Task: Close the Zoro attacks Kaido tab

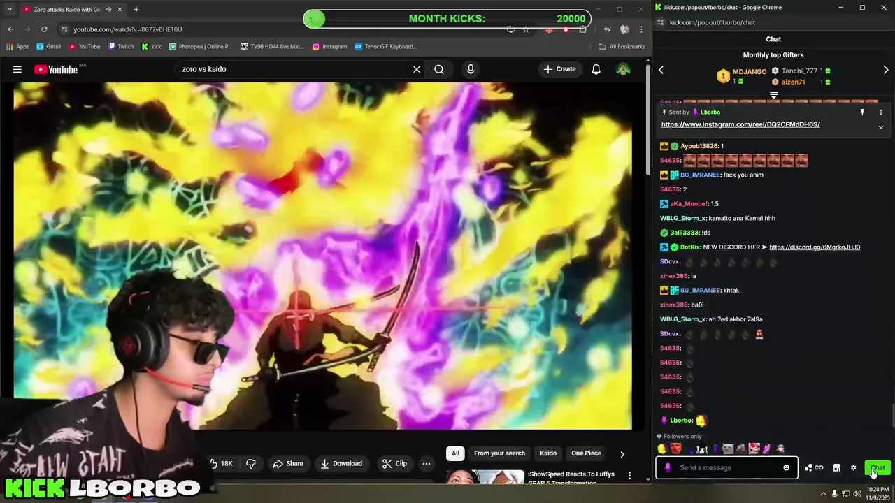Action: coord(120,10)
